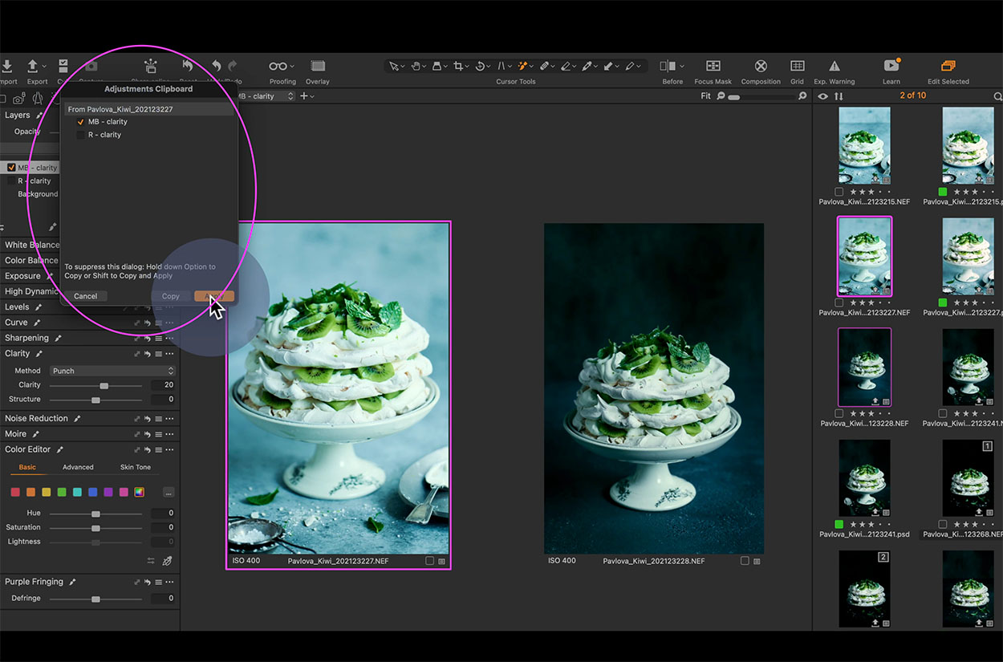The width and height of the screenshot is (1003, 662).
Task: Select the Spot Removal cursor tool
Action: coord(546,66)
